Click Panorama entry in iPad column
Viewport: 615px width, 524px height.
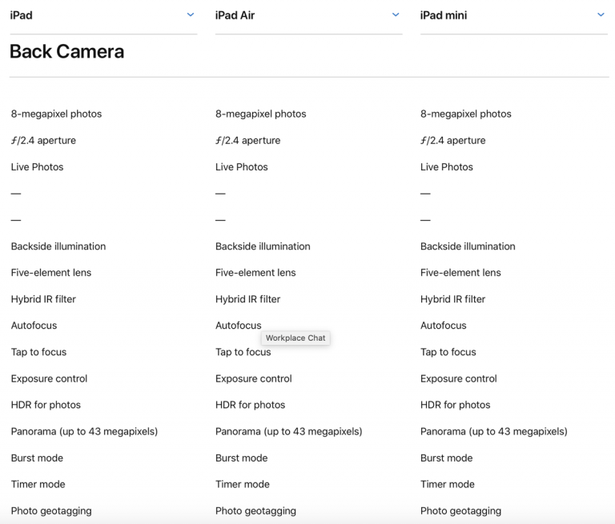(84, 431)
